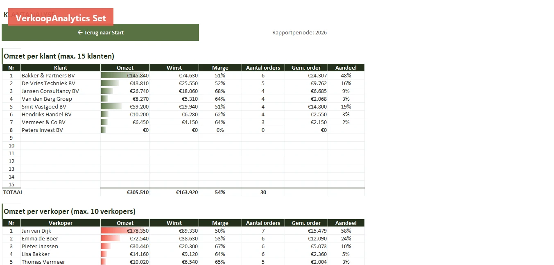Viewport: 554px width, 265px height.
Task: Select Jansen Consultancy BV's margin of 68%
Action: (x=220, y=91)
